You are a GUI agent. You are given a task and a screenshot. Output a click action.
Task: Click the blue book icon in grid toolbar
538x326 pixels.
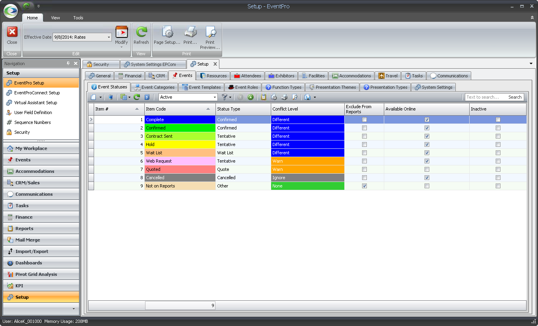click(147, 97)
